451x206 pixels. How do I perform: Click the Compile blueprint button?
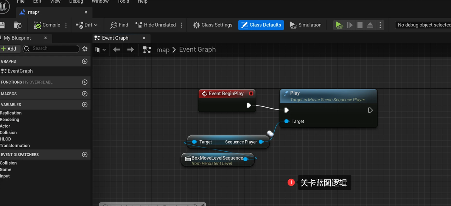[47, 25]
